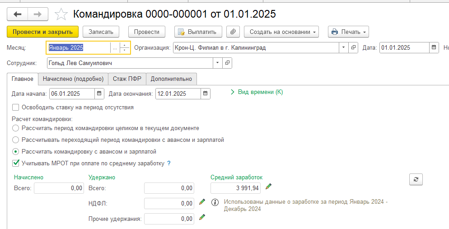The width and height of the screenshot is (449, 229).
Task: Click the Средний заработок value 3 991,94
Action: 235,188
